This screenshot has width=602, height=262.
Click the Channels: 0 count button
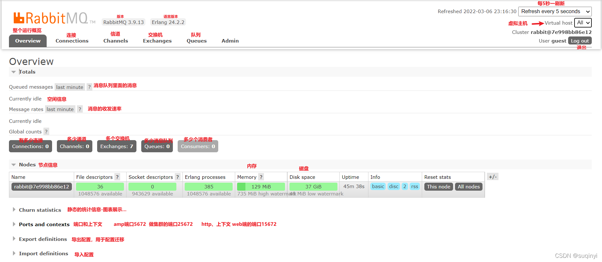point(74,146)
